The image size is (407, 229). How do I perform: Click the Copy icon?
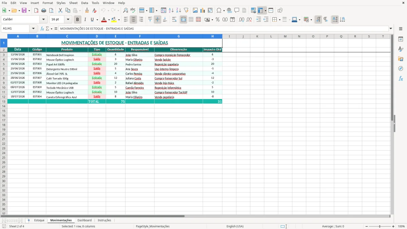pos(68,11)
